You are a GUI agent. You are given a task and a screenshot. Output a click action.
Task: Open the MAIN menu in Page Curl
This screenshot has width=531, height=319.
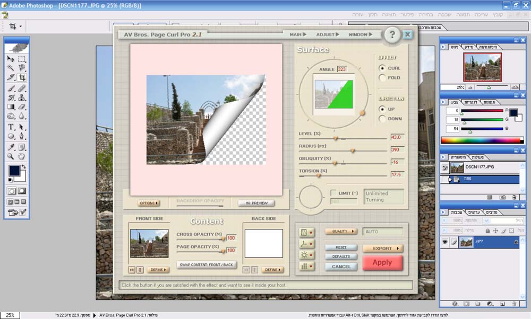[x=298, y=34]
